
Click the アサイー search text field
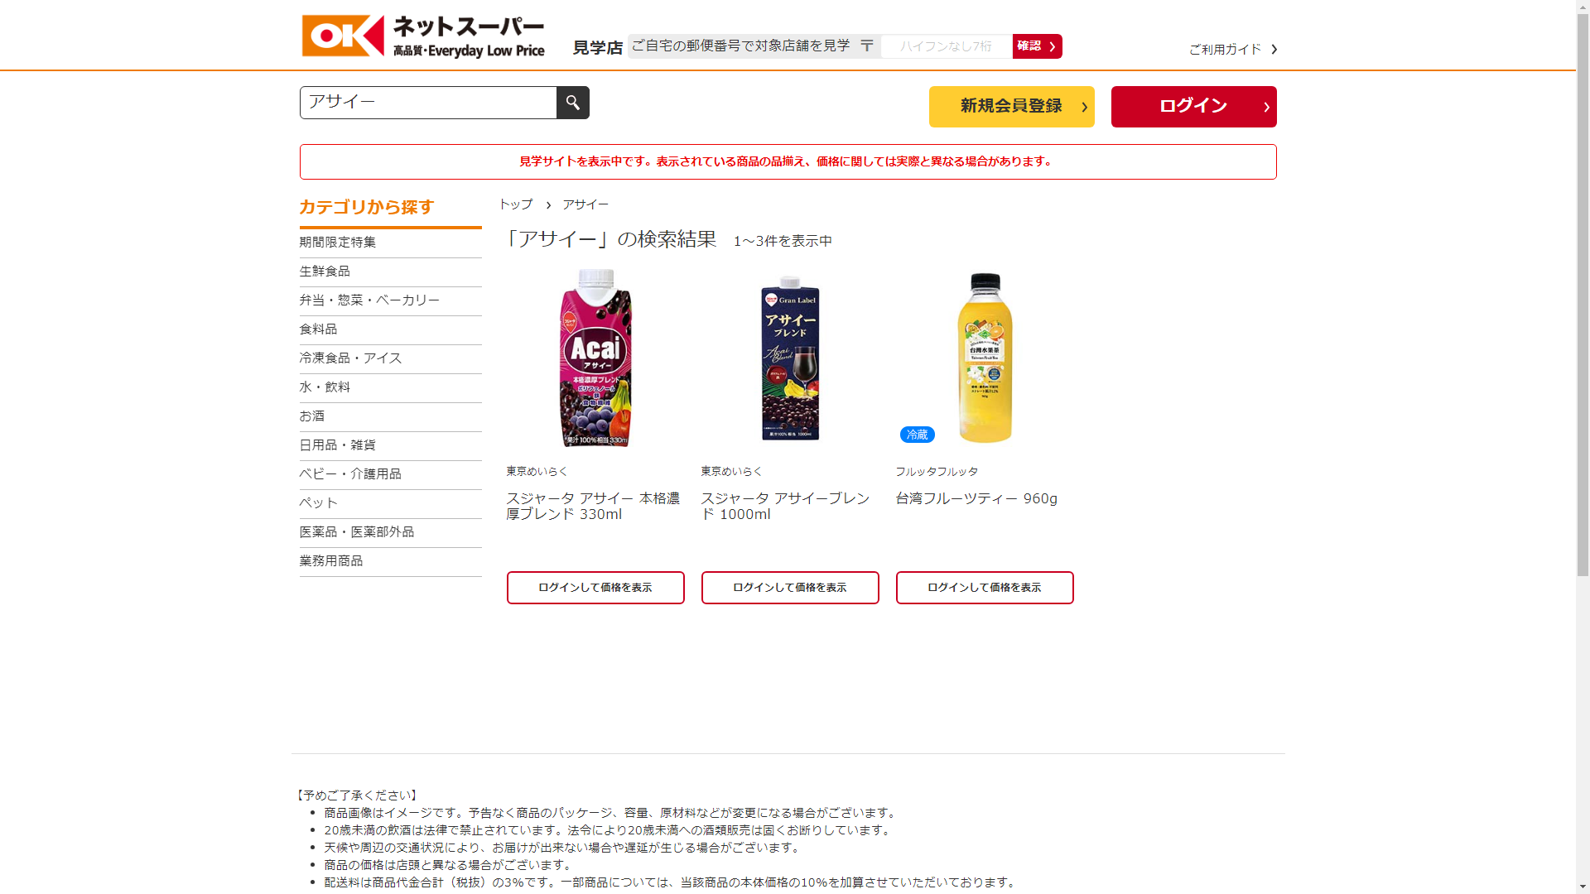point(428,103)
